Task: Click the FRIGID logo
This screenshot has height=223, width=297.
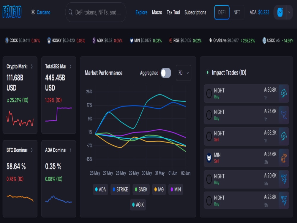Action: (x=12, y=12)
